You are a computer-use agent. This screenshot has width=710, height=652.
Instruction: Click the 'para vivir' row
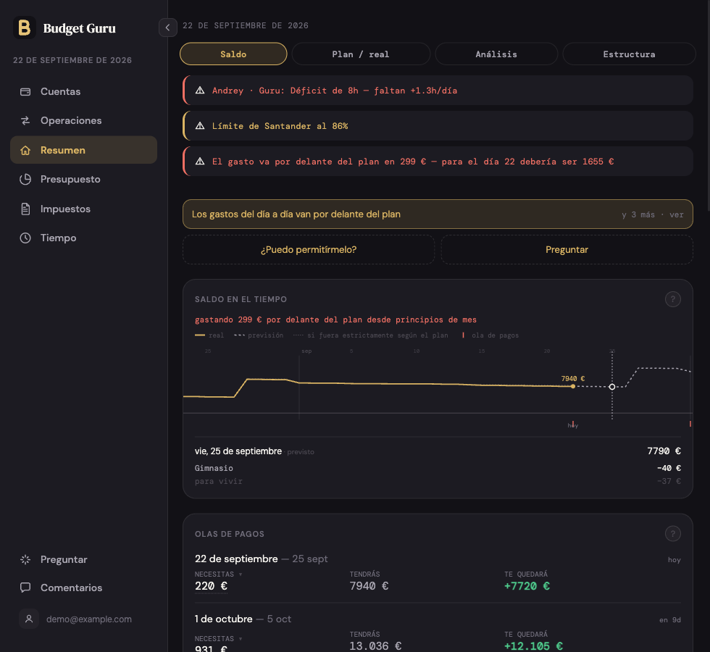pyautogui.click(x=438, y=481)
